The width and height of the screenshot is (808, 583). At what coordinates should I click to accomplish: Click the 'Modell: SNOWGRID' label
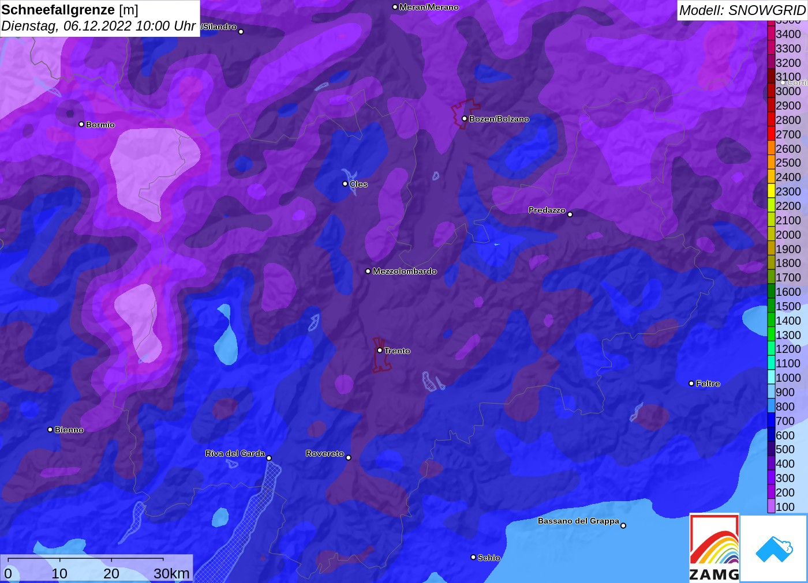[x=742, y=10]
